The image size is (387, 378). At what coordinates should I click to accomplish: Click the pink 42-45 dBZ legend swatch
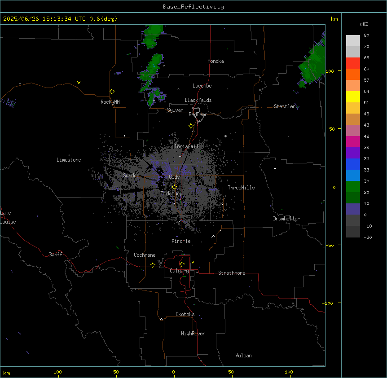coord(353,131)
